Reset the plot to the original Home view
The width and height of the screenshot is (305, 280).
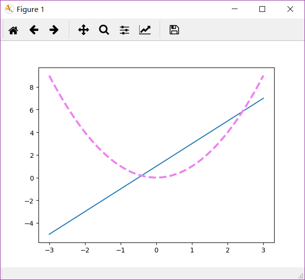pyautogui.click(x=13, y=30)
